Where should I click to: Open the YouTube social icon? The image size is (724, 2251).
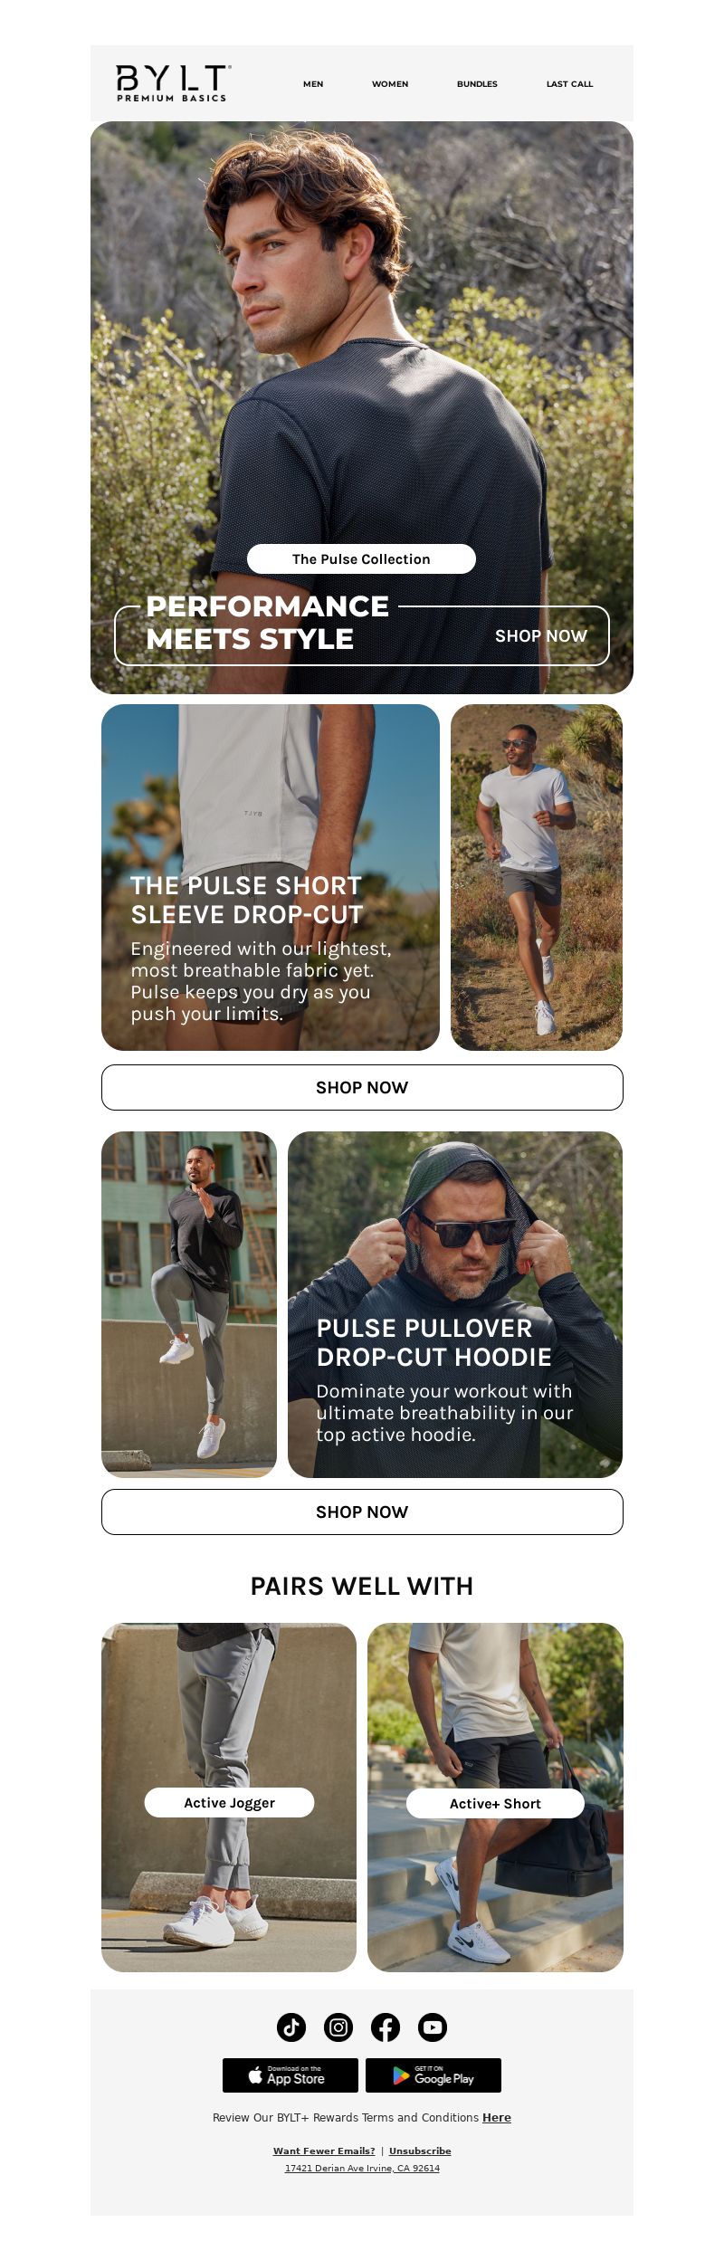[433, 2027]
